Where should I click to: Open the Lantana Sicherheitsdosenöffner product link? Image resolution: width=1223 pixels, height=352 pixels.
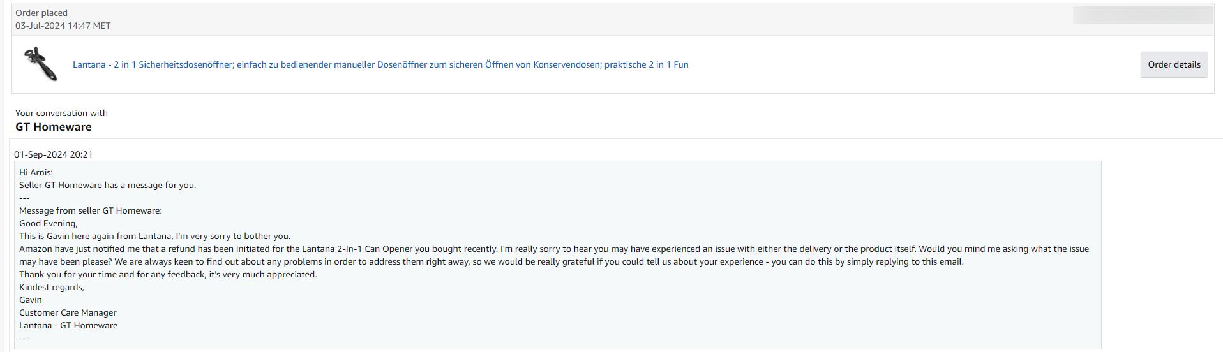coord(380,64)
